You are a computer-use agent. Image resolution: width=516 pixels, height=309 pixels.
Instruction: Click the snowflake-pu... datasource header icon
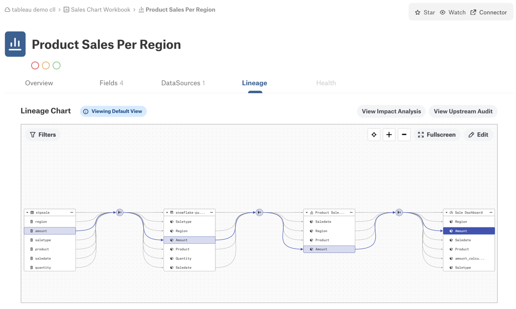pos(172,213)
